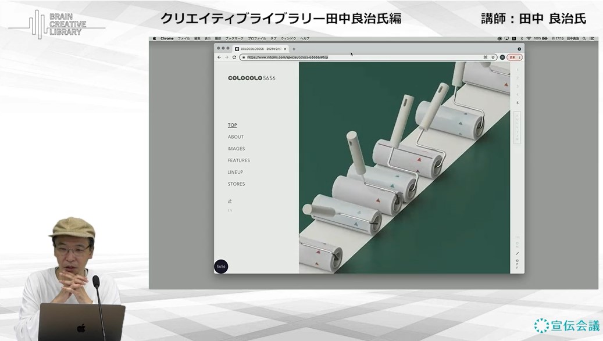Viewport: 603px width, 341px height.
Task: Open the TOP navigation link
Action: coord(232,125)
